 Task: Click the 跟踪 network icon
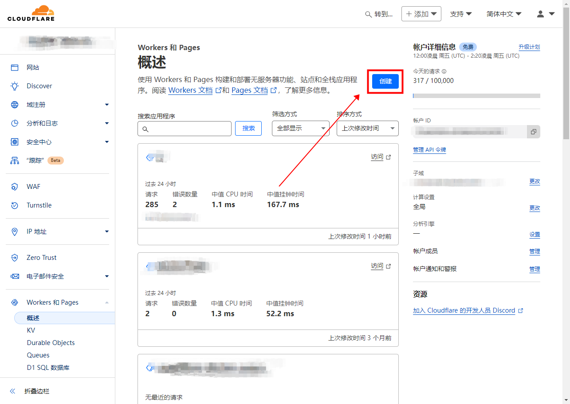click(15, 161)
